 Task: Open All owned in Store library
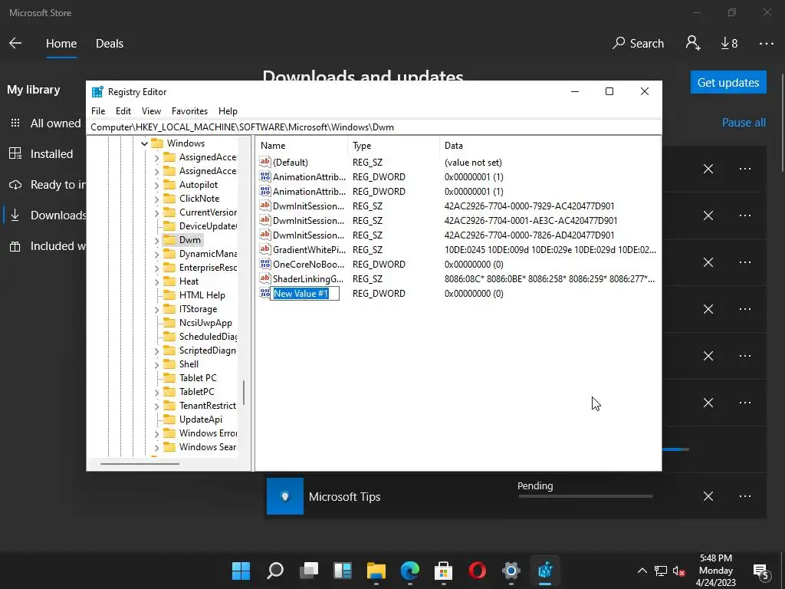coord(45,123)
